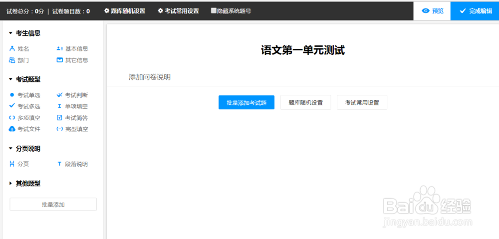Click the title 语文第一单元测试

click(303, 50)
